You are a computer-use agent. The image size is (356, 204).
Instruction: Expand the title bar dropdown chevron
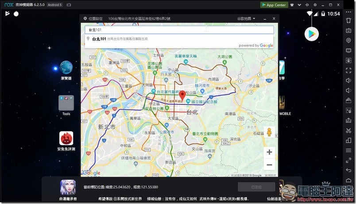299,5
